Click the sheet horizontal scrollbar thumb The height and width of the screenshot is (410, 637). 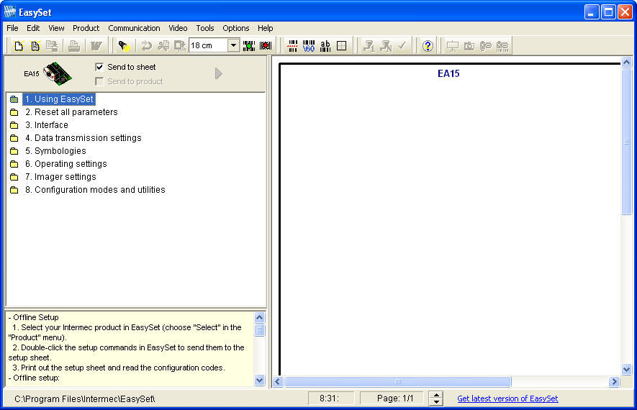398,381
